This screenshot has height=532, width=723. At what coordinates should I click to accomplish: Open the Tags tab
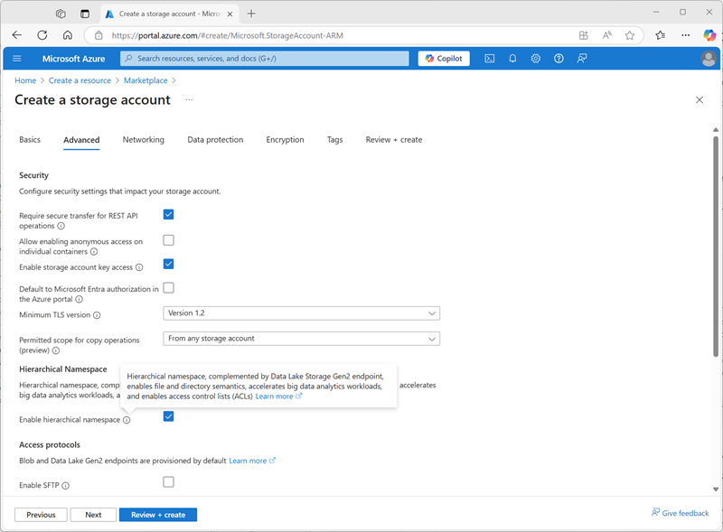click(x=334, y=140)
